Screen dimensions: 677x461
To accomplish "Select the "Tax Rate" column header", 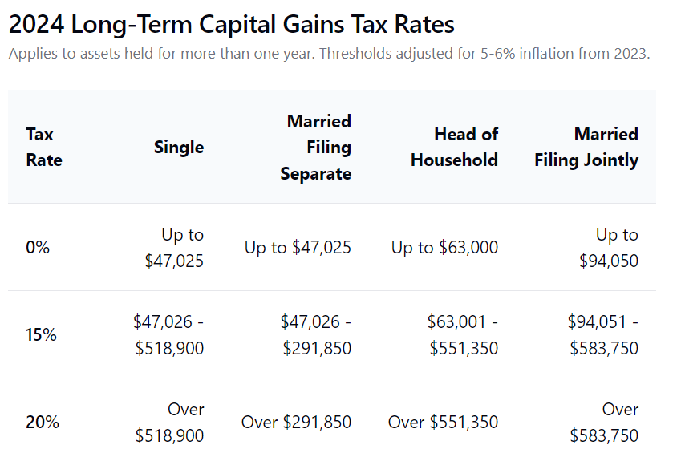I will point(44,147).
